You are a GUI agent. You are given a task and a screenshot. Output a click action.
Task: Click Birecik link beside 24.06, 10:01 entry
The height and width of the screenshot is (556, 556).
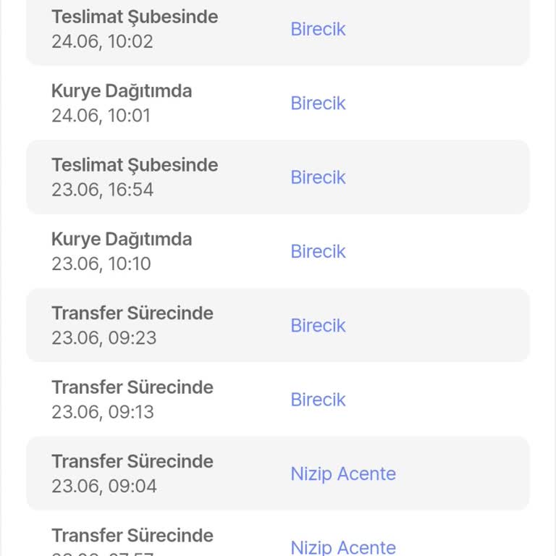pyautogui.click(x=318, y=103)
